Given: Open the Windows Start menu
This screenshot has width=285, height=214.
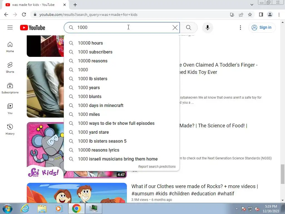Looking at the screenshot, I should pos(7,208).
